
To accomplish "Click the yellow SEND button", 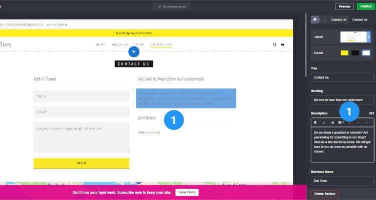I will [x=82, y=163].
